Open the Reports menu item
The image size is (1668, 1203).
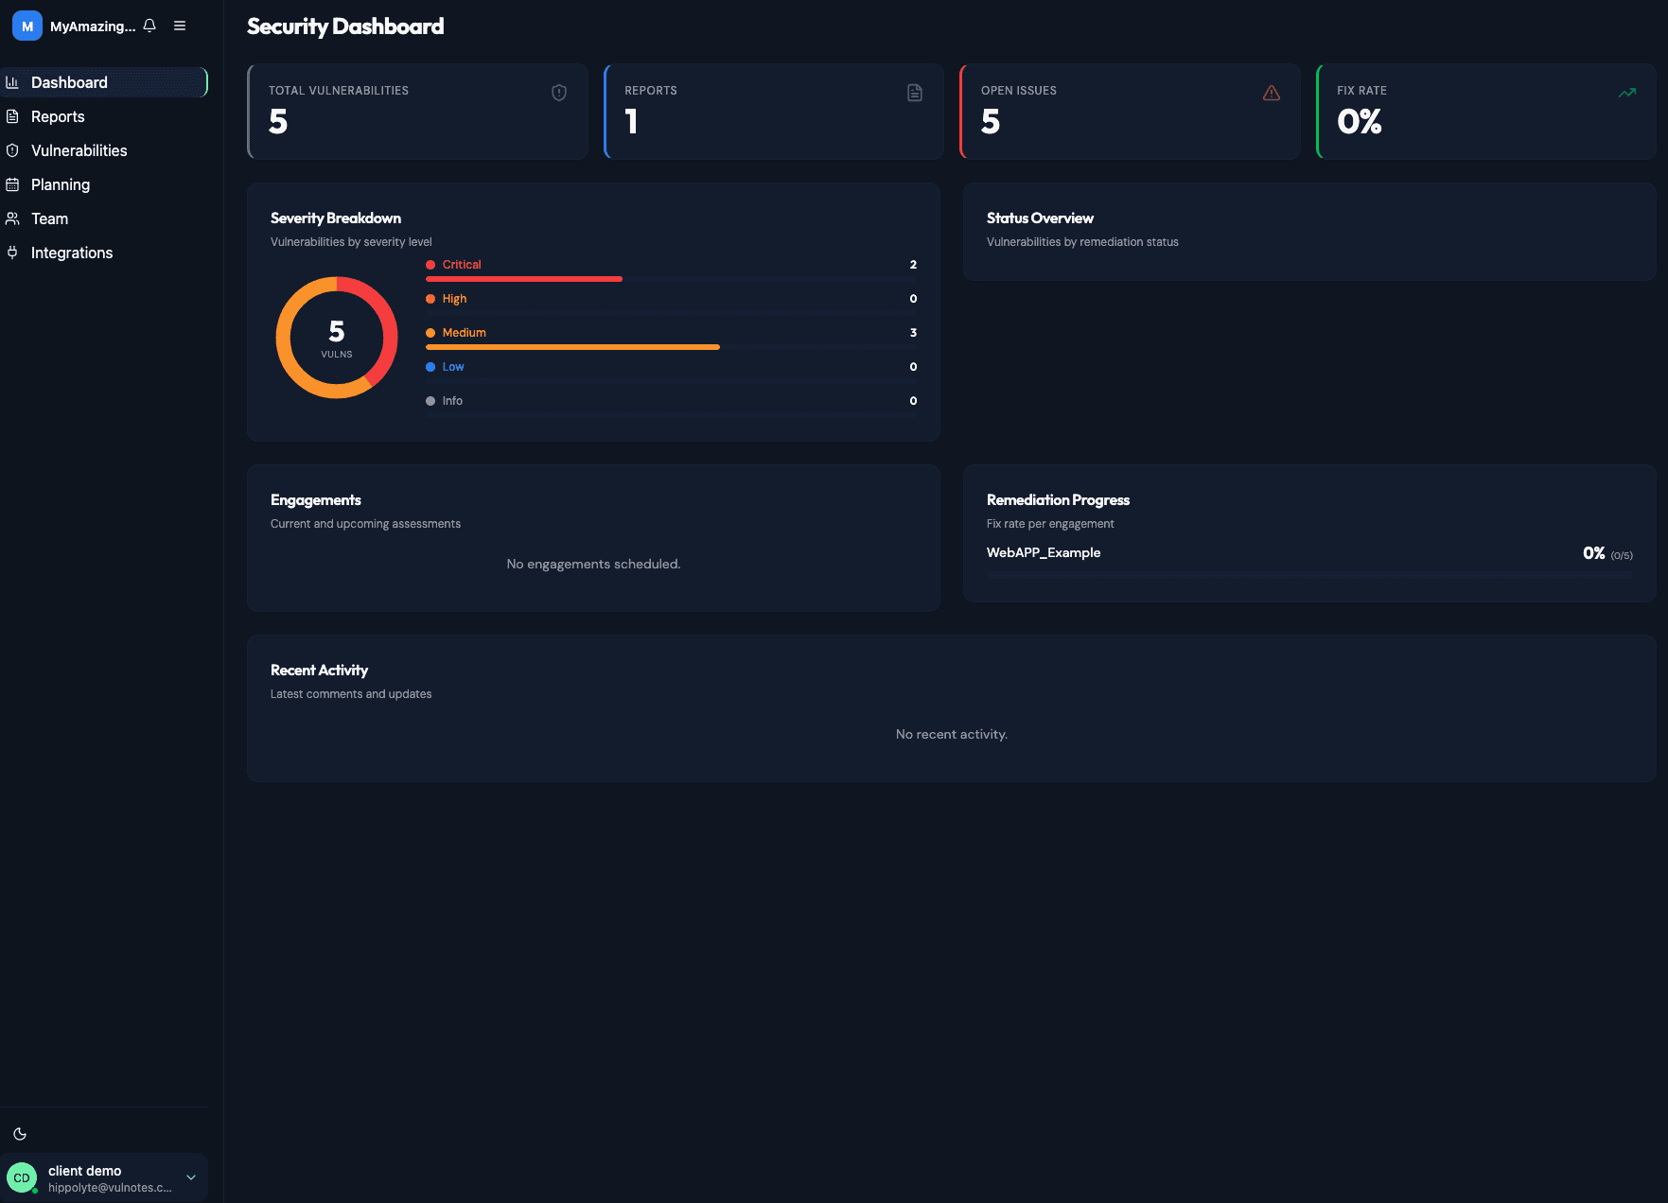tap(103, 116)
